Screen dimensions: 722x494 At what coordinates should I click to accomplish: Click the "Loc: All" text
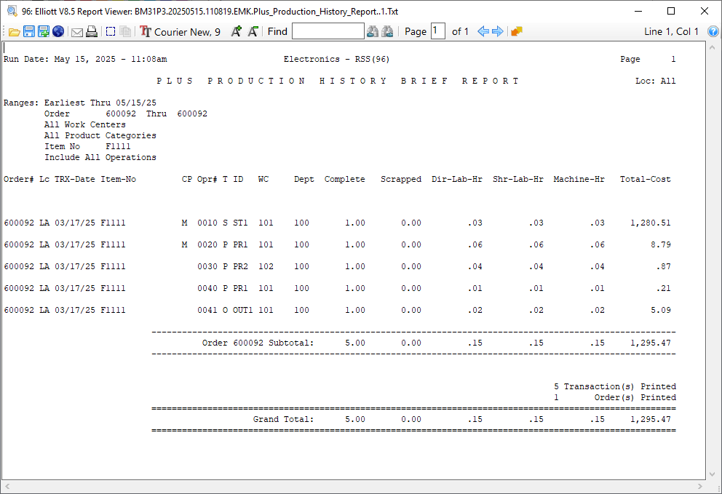coord(656,81)
